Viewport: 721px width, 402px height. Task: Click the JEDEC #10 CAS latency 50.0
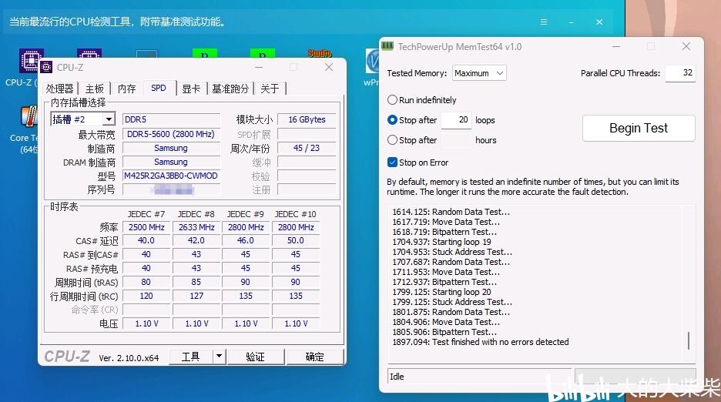[x=296, y=240]
